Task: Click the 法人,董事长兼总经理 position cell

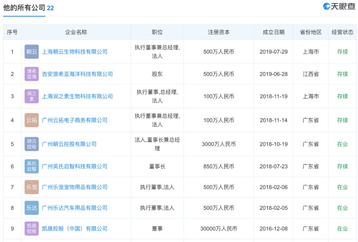Action: [x=157, y=144]
